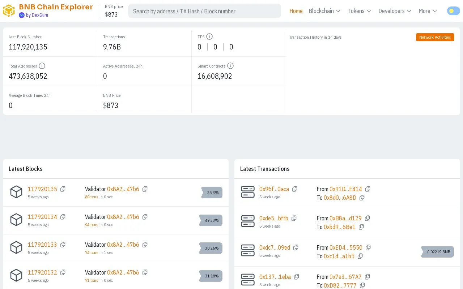Copy transaction hash 0xdc7...09ed
Screen dimensions: 463x289
[296, 247]
